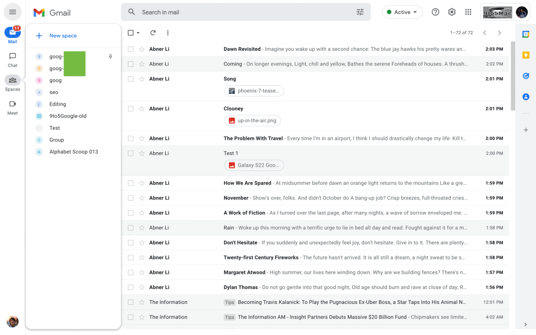Open Chat from the left sidebar

(x=12, y=59)
